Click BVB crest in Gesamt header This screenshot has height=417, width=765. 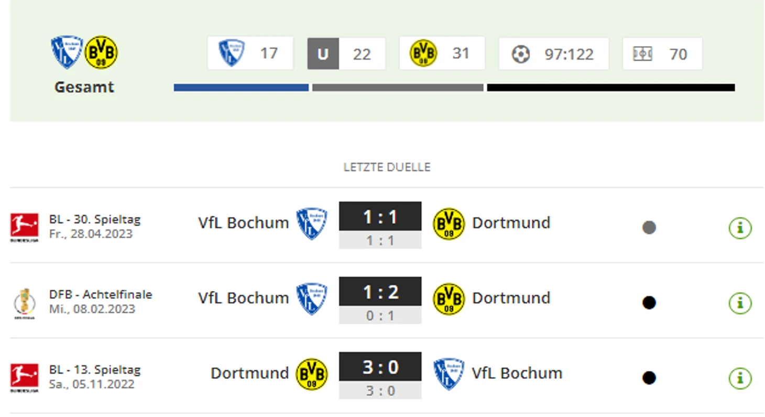pyautogui.click(x=101, y=52)
